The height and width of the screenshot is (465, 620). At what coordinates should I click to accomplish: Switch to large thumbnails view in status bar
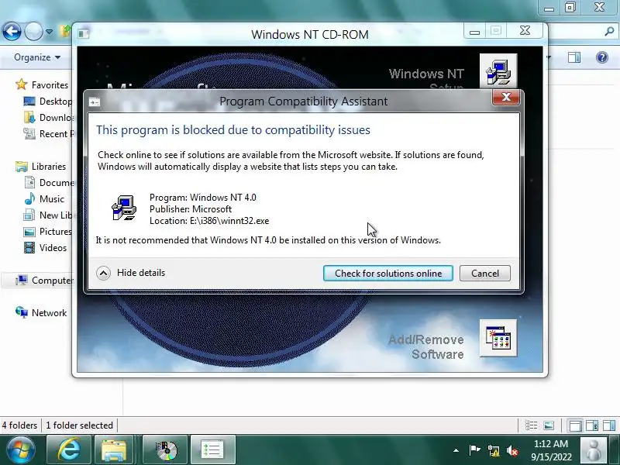click(549, 425)
